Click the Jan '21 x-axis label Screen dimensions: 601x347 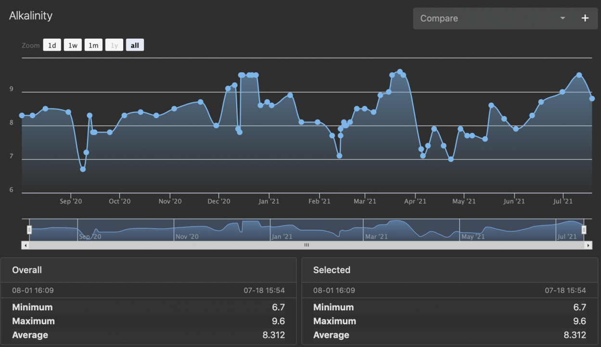coord(269,201)
